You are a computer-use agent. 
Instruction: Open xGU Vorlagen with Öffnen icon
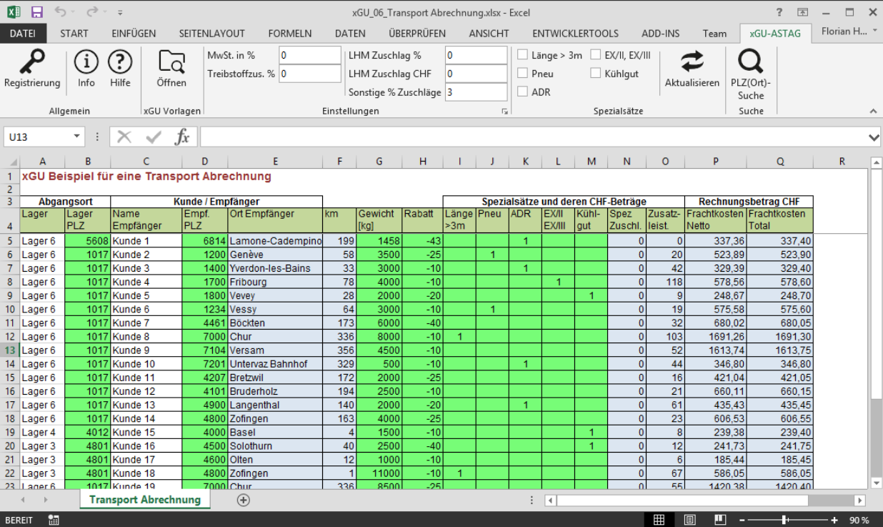(x=171, y=62)
